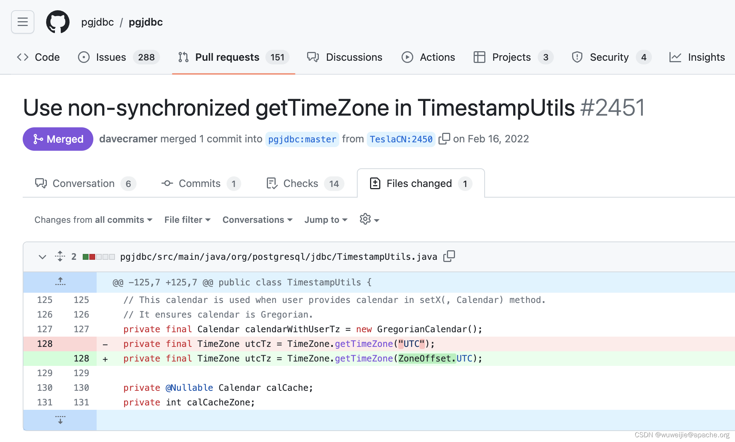Click the Insights graph icon

coord(675,57)
